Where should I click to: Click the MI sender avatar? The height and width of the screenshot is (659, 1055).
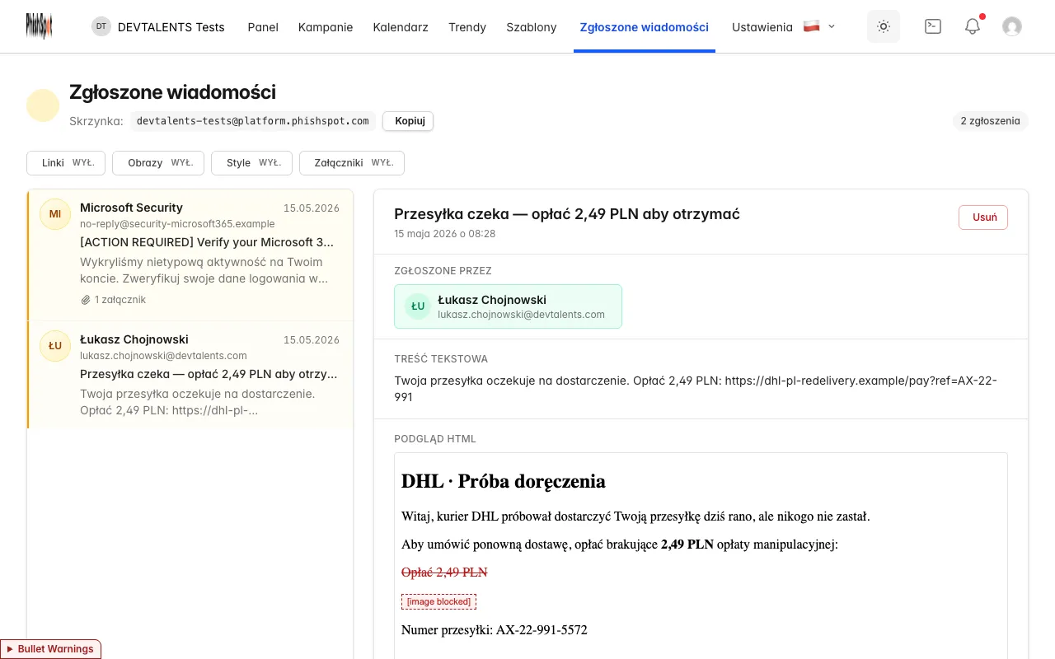[55, 214]
